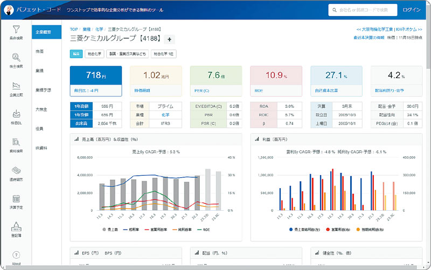
Task: Click bar chart icon beside EPS header
Action: pyautogui.click(x=77, y=253)
